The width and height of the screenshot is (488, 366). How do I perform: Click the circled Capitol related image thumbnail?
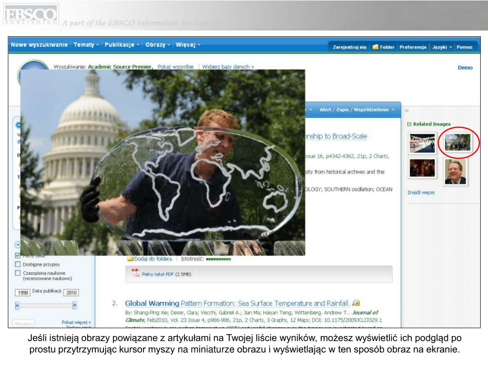tap(457, 142)
